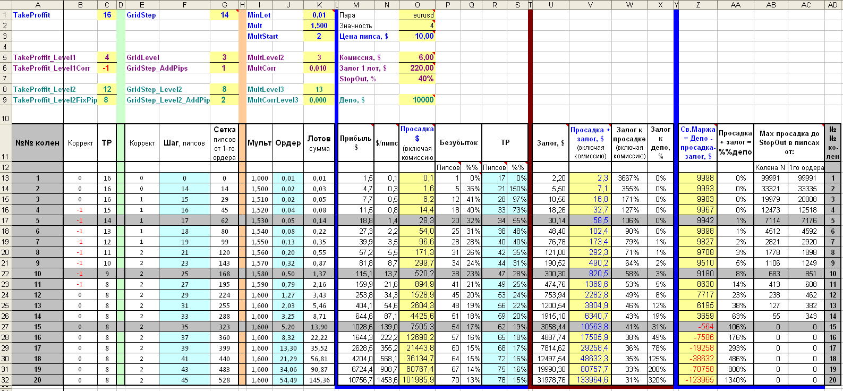Click the Мульт header cell

[259, 143]
